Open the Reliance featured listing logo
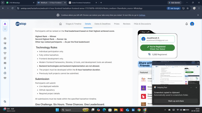The width and height of the screenshot is (202, 113). 143,88
